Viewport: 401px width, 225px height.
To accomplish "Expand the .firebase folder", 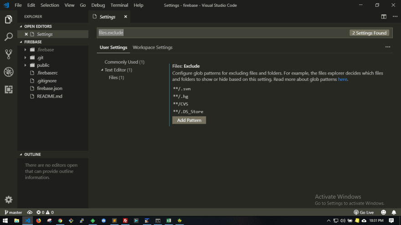I will [26, 50].
